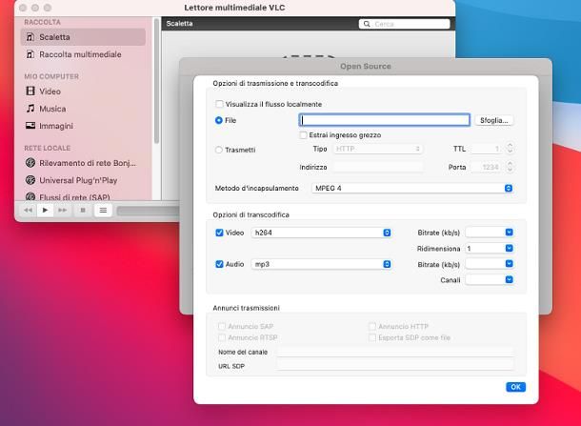Click the Sfoglia... browse button
This screenshot has width=581, height=426.
[494, 120]
